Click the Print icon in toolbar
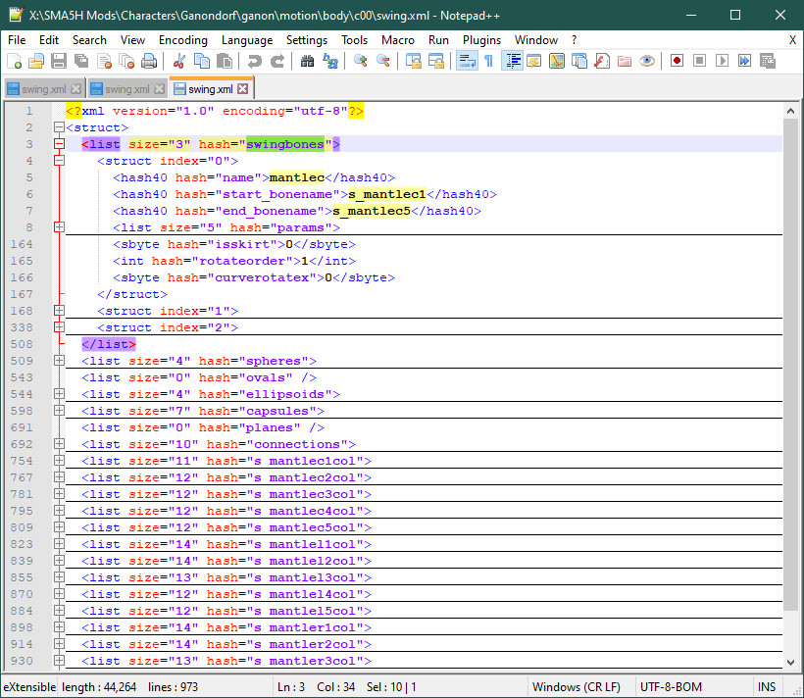 click(x=149, y=61)
